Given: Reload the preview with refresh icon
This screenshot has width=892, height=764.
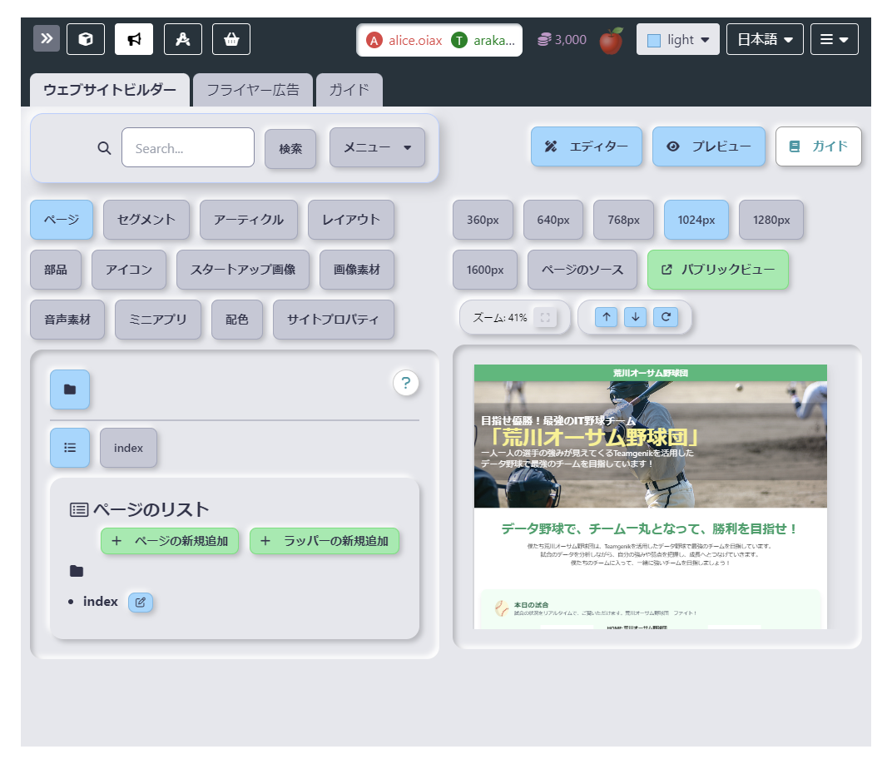Looking at the screenshot, I should (x=666, y=317).
